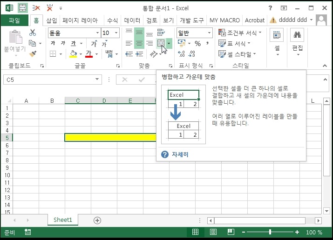Click the Cut scissors icon
Viewport: 333px width, 240px height.
(x=33, y=33)
